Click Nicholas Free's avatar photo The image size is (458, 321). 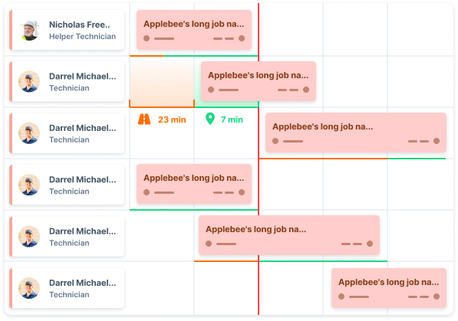click(29, 30)
